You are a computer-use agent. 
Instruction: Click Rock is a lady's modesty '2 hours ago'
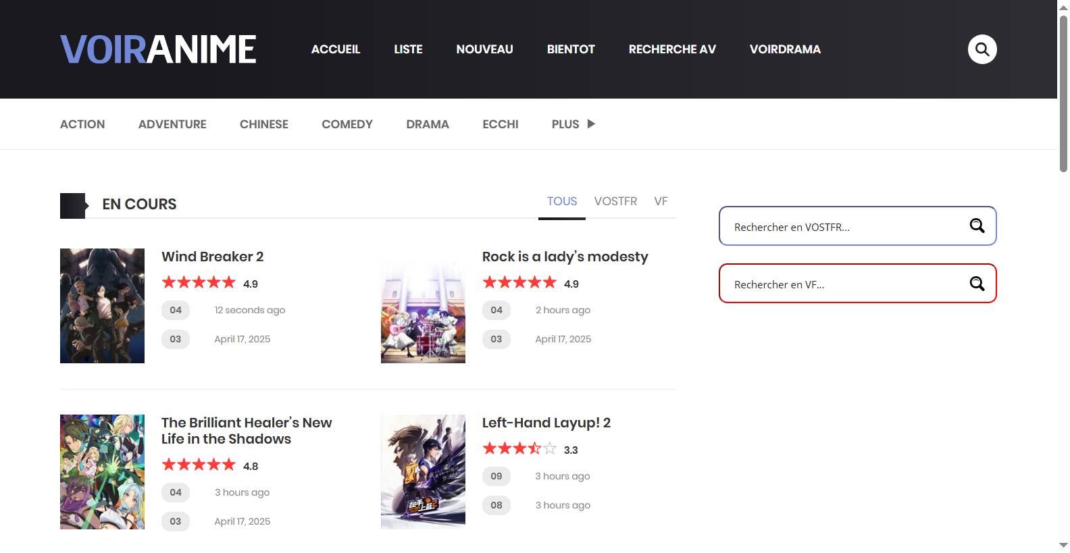click(563, 310)
